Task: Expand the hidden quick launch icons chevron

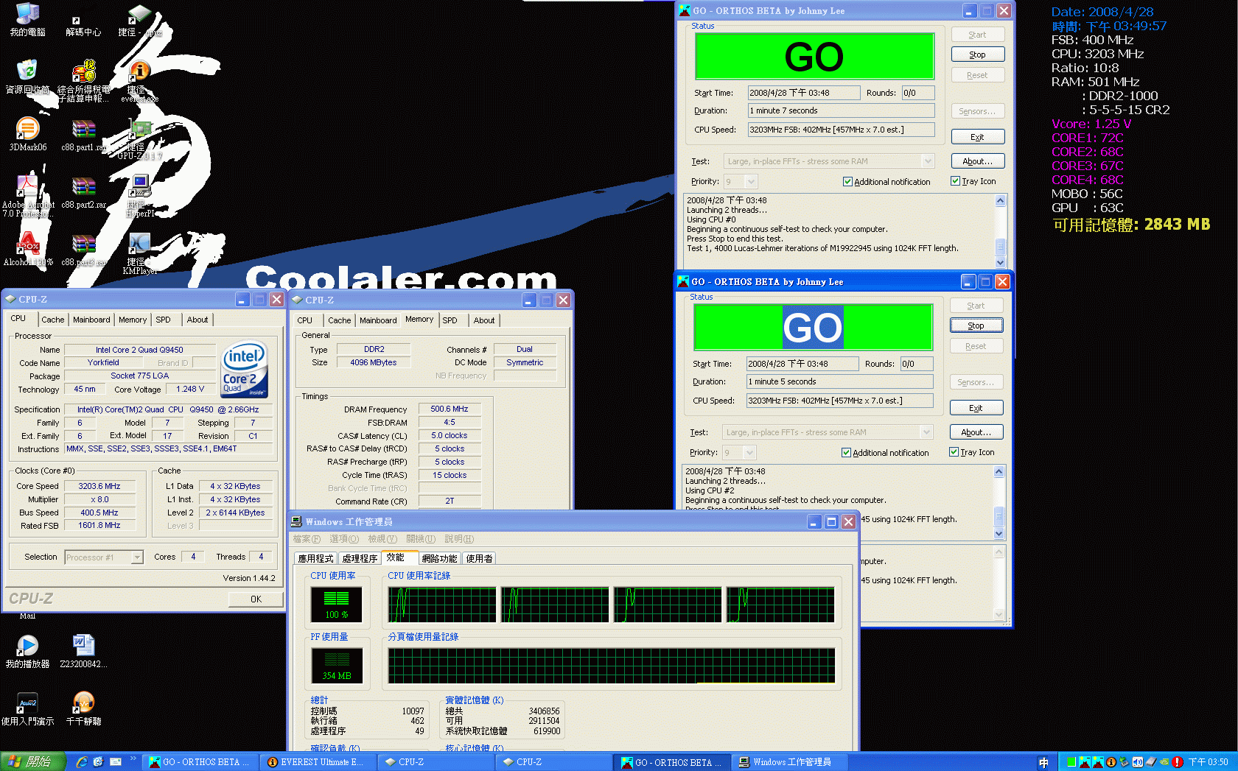Action: point(133,758)
